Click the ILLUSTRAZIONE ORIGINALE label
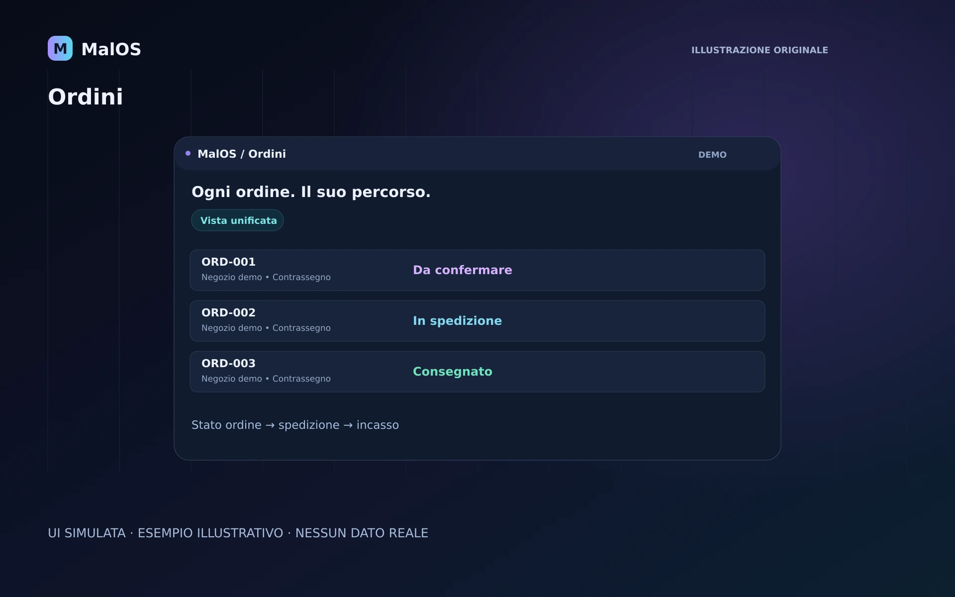Viewport: 955px width, 597px height. pos(760,50)
